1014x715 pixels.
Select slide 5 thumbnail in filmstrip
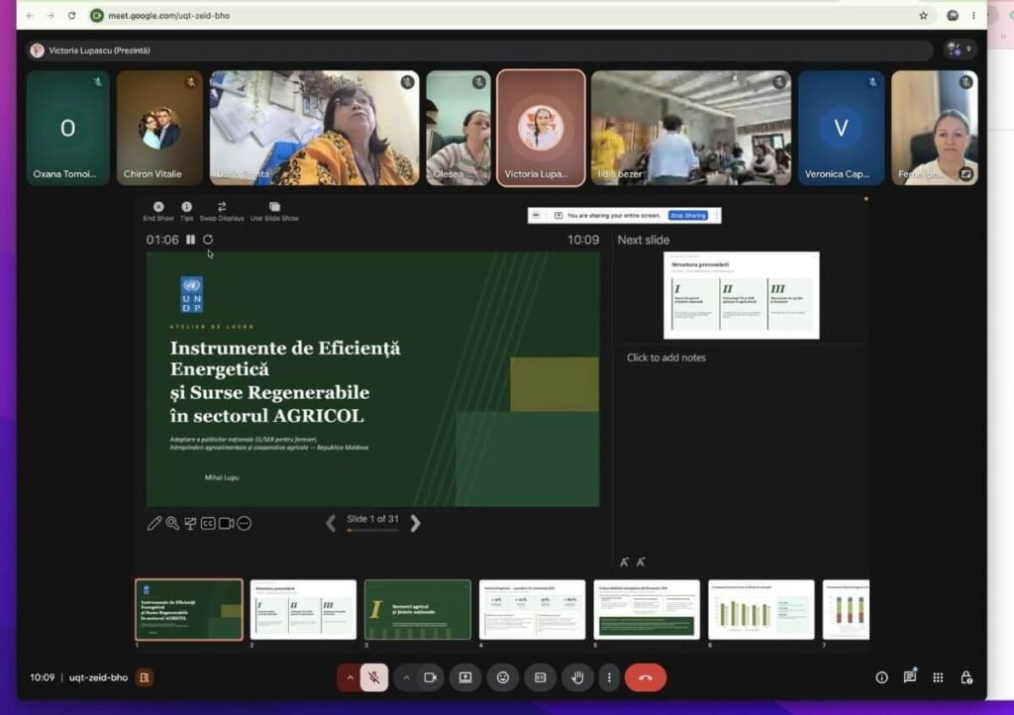[647, 610]
